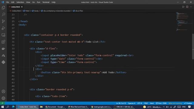Click line number 39 in gutter
Screen dimensions: 194x109
click(x=13, y=69)
